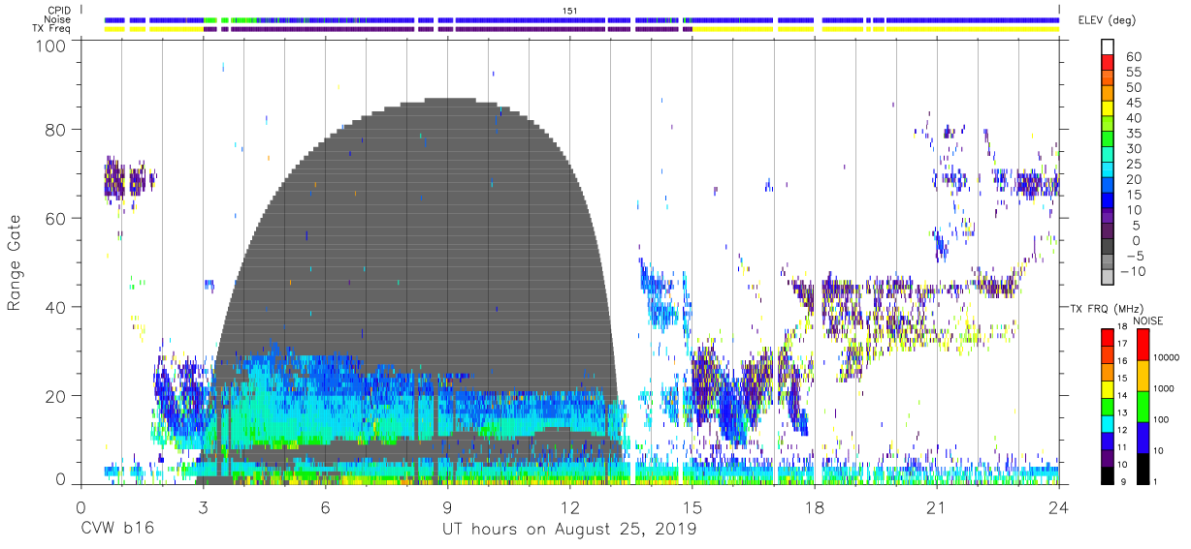The height and width of the screenshot is (549, 1191).
Task: Click the 60 tick on ELEV colorbar
Action: tap(1132, 56)
